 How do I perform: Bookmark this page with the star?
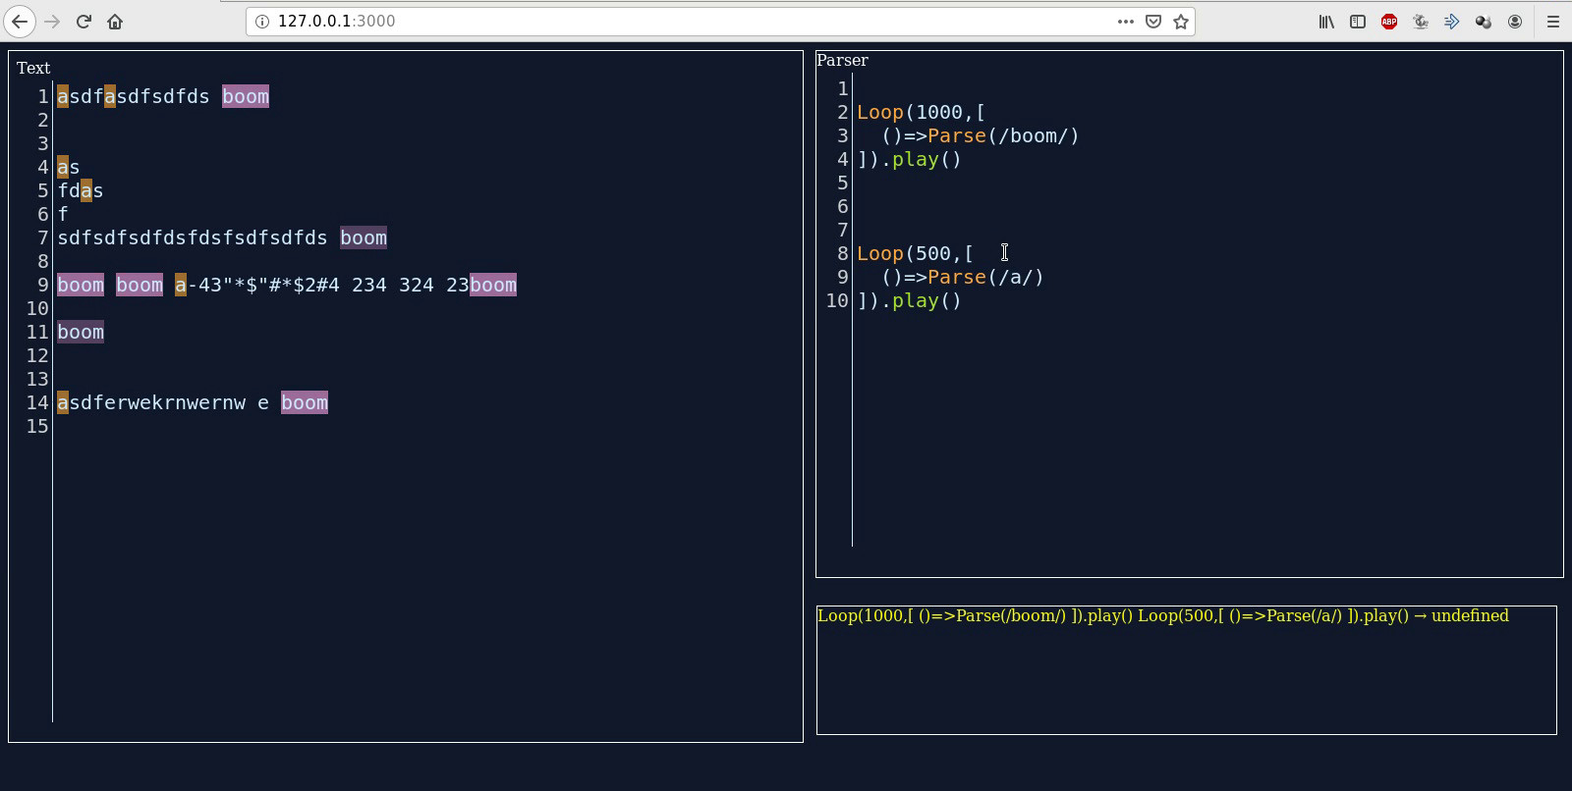click(x=1181, y=21)
